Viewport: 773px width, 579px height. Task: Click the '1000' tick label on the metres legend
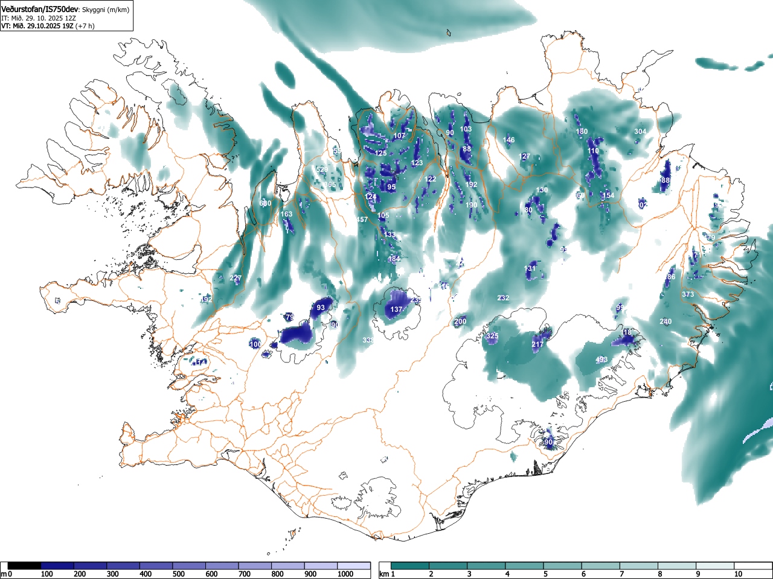pos(345,574)
